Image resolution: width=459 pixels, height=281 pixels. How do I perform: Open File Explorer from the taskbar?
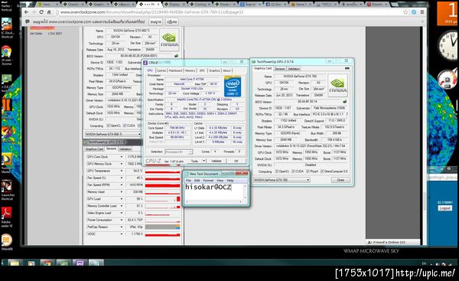pyautogui.click(x=15, y=263)
